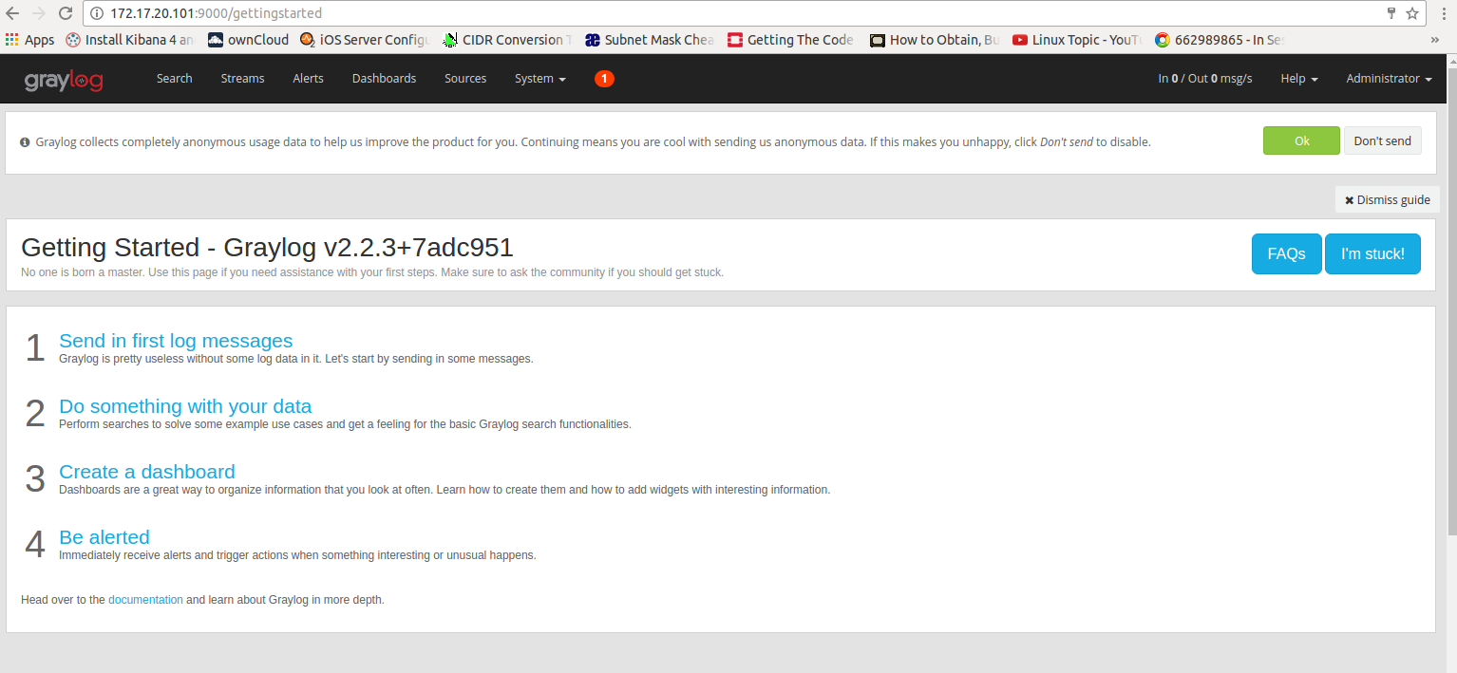Open the 'Be alerted' step

104,537
